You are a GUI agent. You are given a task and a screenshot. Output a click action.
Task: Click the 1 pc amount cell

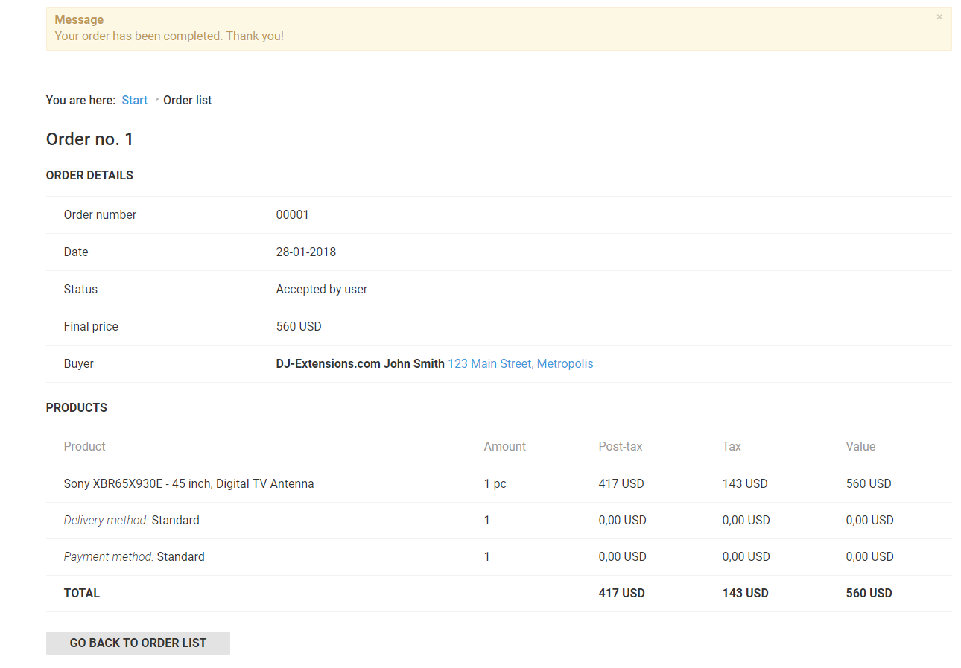(x=495, y=483)
